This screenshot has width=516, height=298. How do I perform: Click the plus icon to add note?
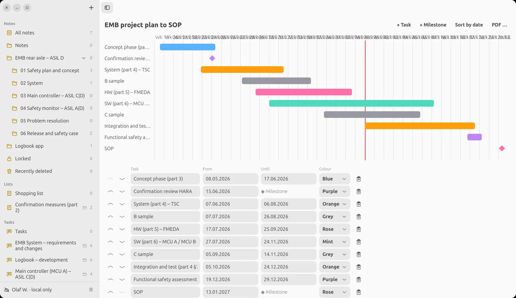91,8
